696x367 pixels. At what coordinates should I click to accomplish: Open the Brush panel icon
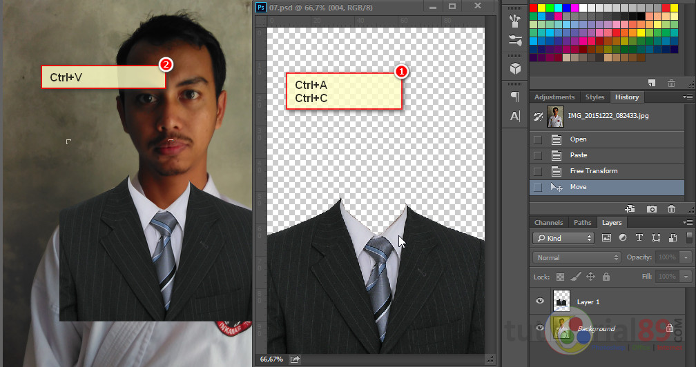515,19
